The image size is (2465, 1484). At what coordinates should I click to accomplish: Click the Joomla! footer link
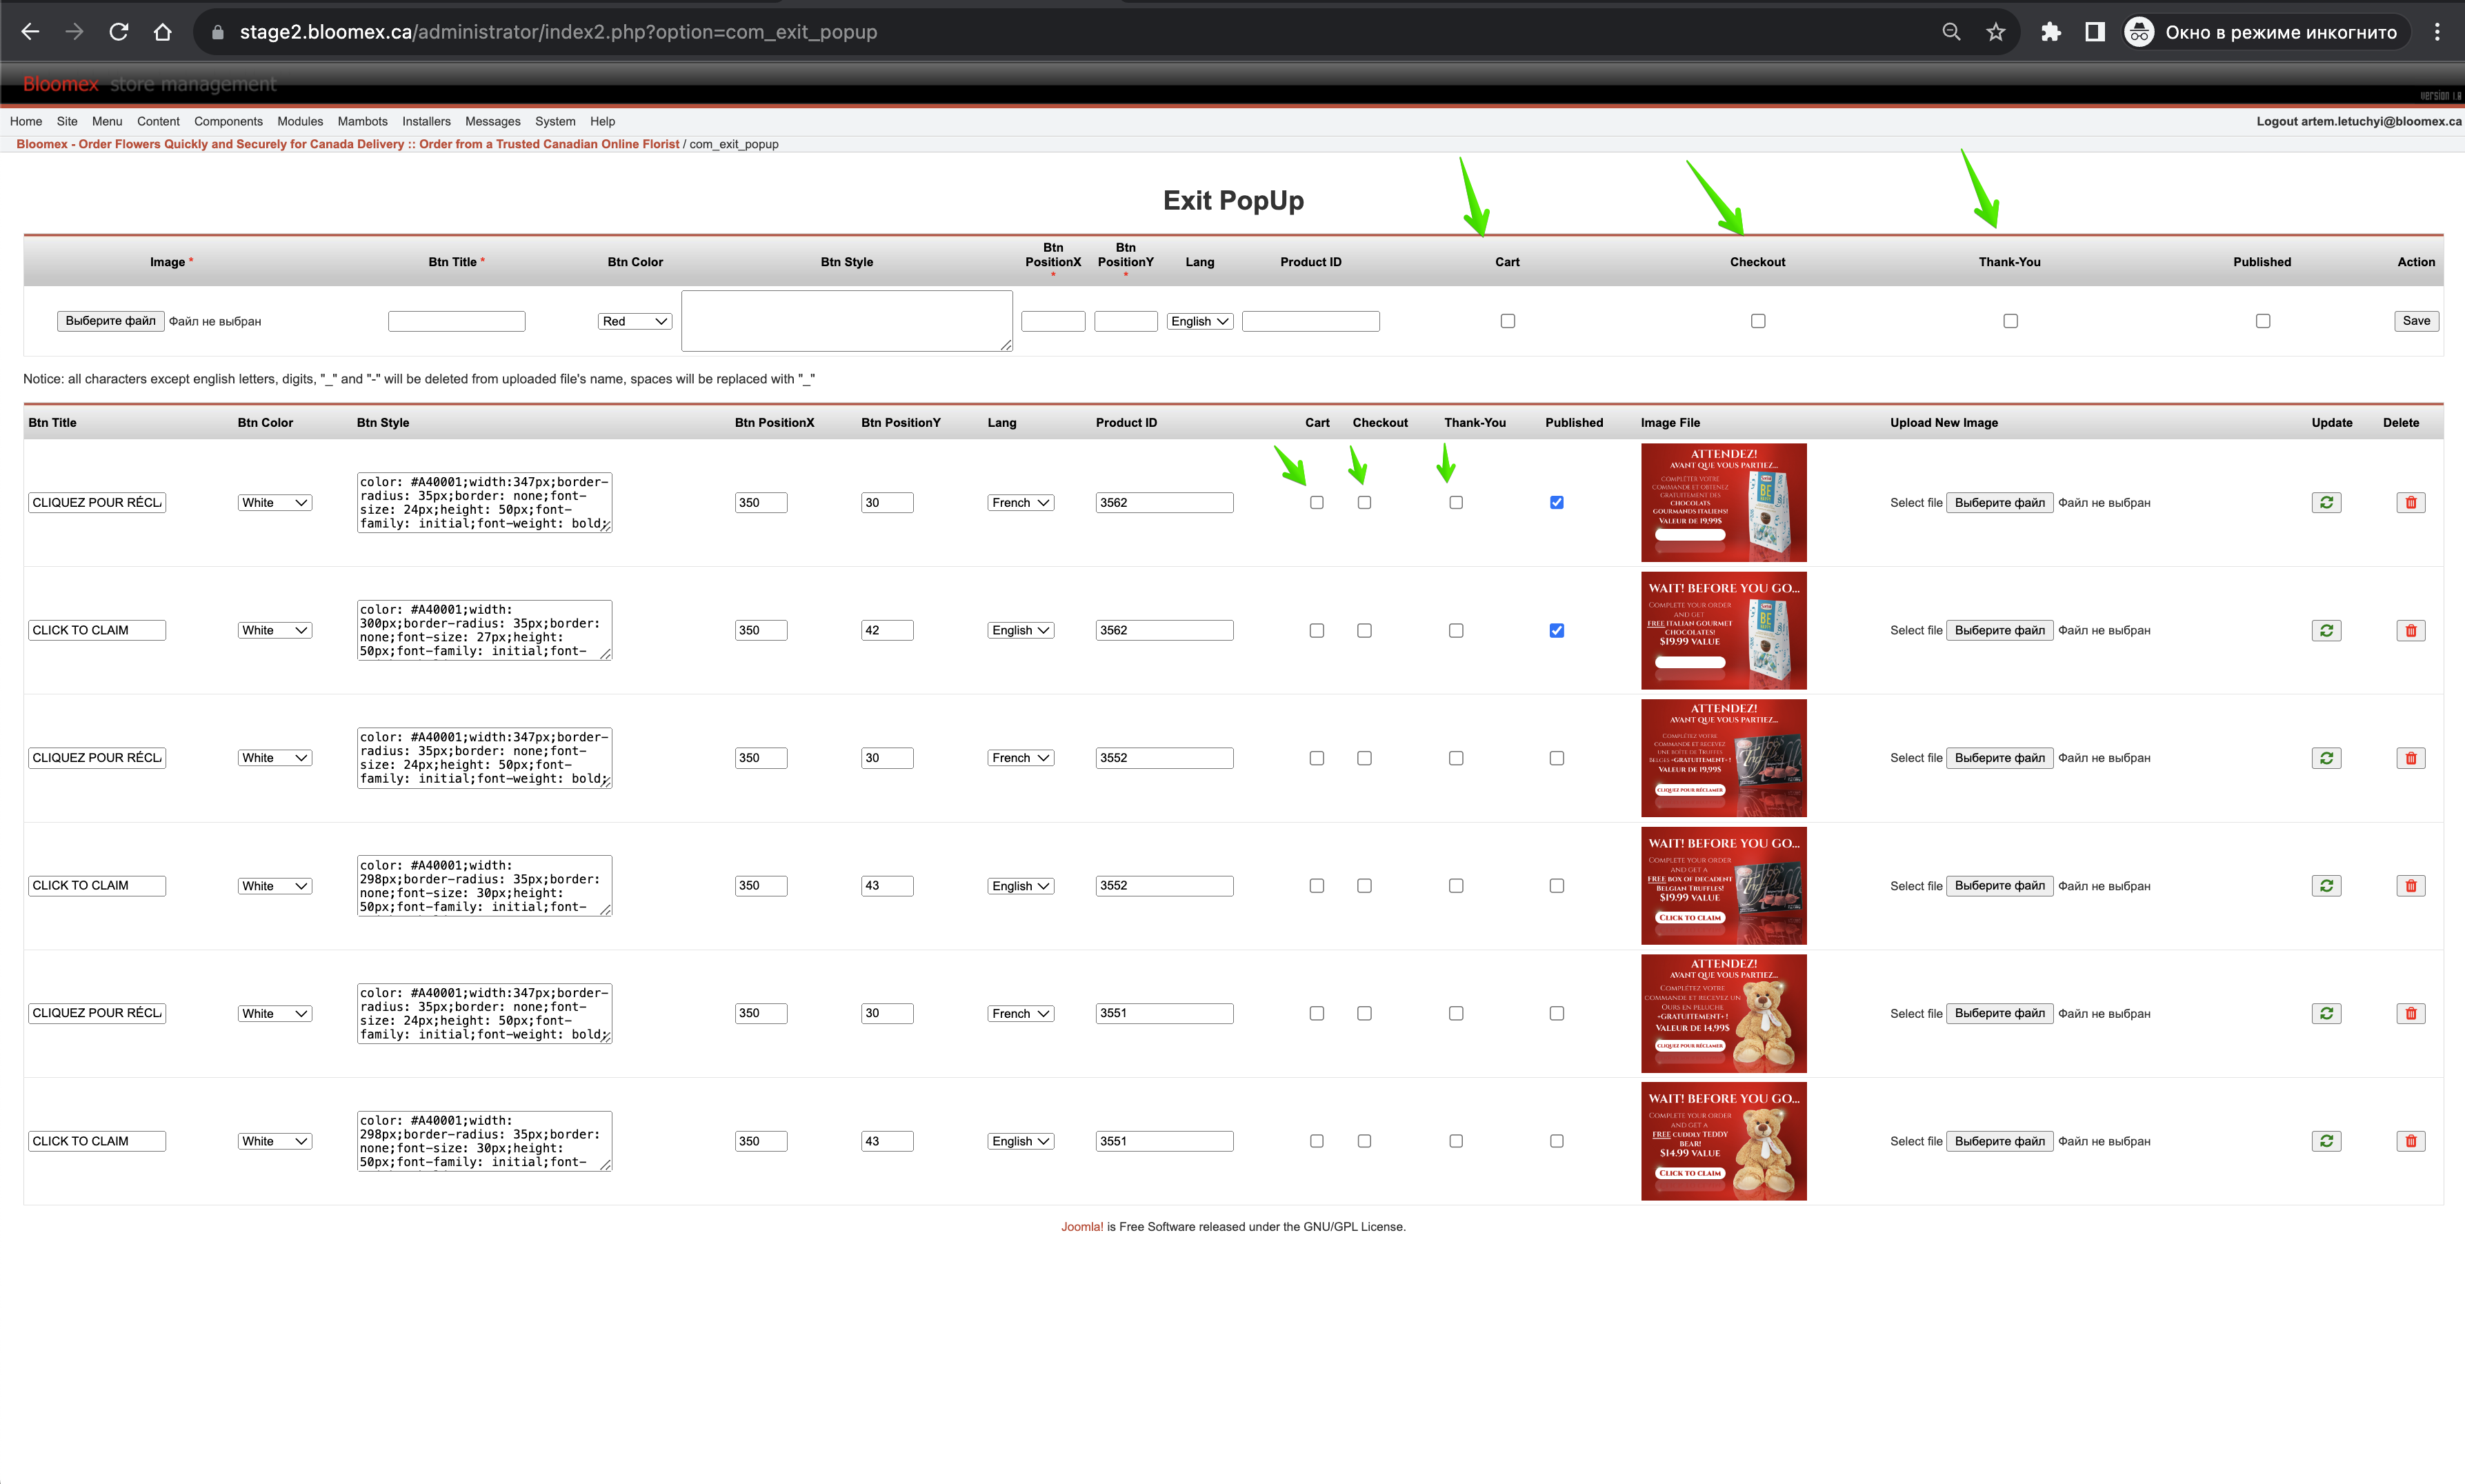pos(1082,1227)
